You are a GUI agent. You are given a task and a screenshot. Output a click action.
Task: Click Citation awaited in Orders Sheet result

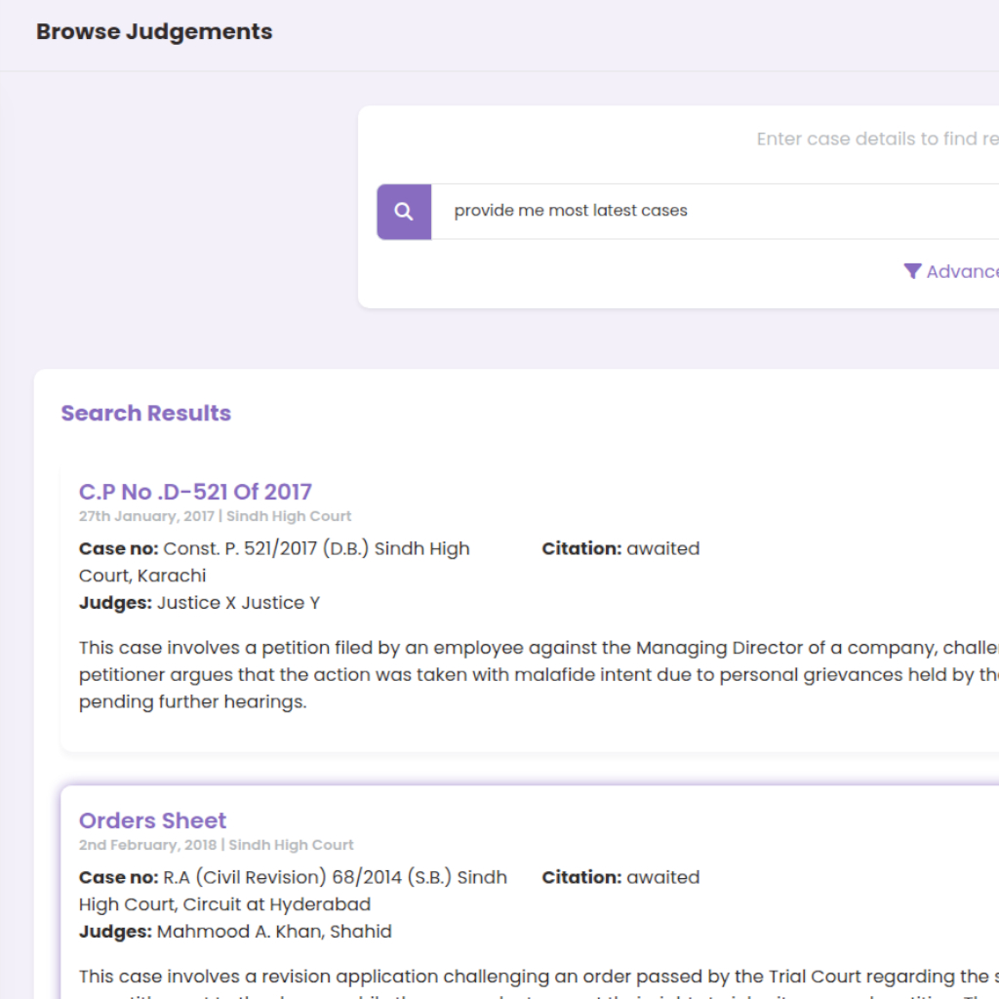[x=620, y=878]
